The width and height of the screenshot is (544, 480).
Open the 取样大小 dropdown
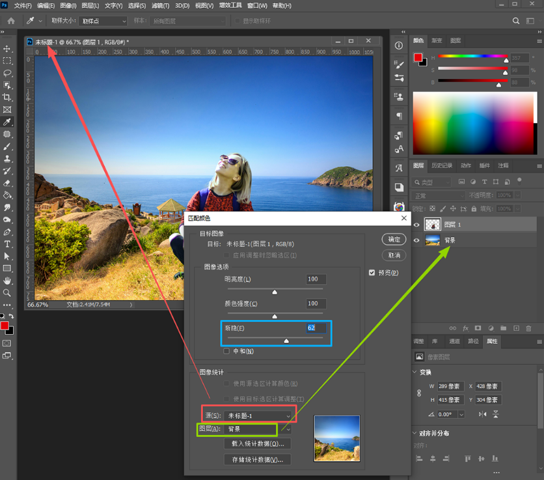pos(103,21)
